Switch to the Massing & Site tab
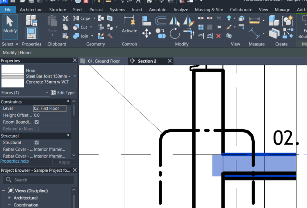The image size is (307, 208). click(209, 10)
